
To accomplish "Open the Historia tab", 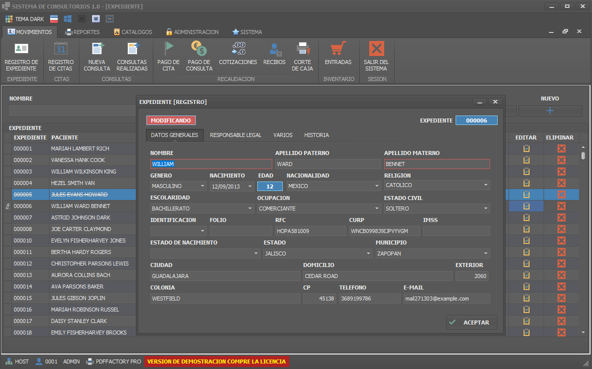I will [316, 135].
